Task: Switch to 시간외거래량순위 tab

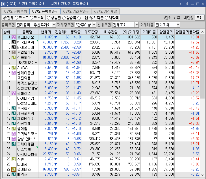Action: pyautogui.click(x=76, y=11)
